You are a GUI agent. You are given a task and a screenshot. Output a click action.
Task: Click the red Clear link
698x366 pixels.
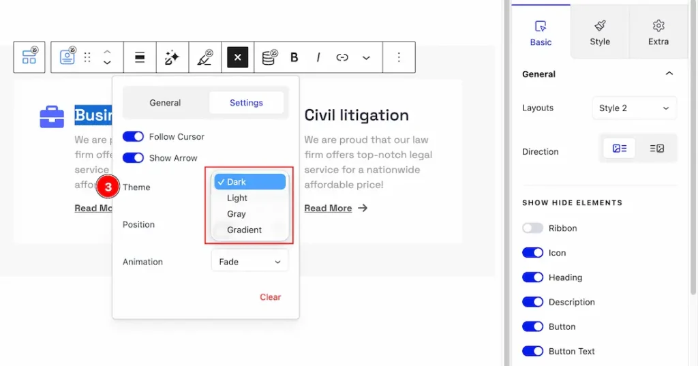pyautogui.click(x=270, y=297)
